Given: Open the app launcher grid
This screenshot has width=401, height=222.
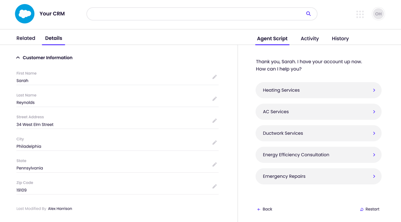Looking at the screenshot, I should (x=360, y=14).
